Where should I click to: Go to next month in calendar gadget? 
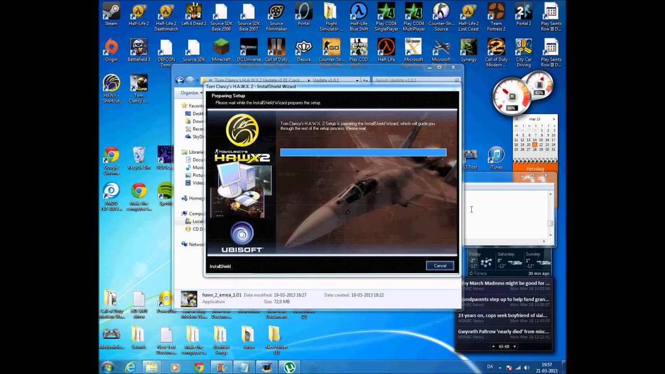[x=554, y=119]
